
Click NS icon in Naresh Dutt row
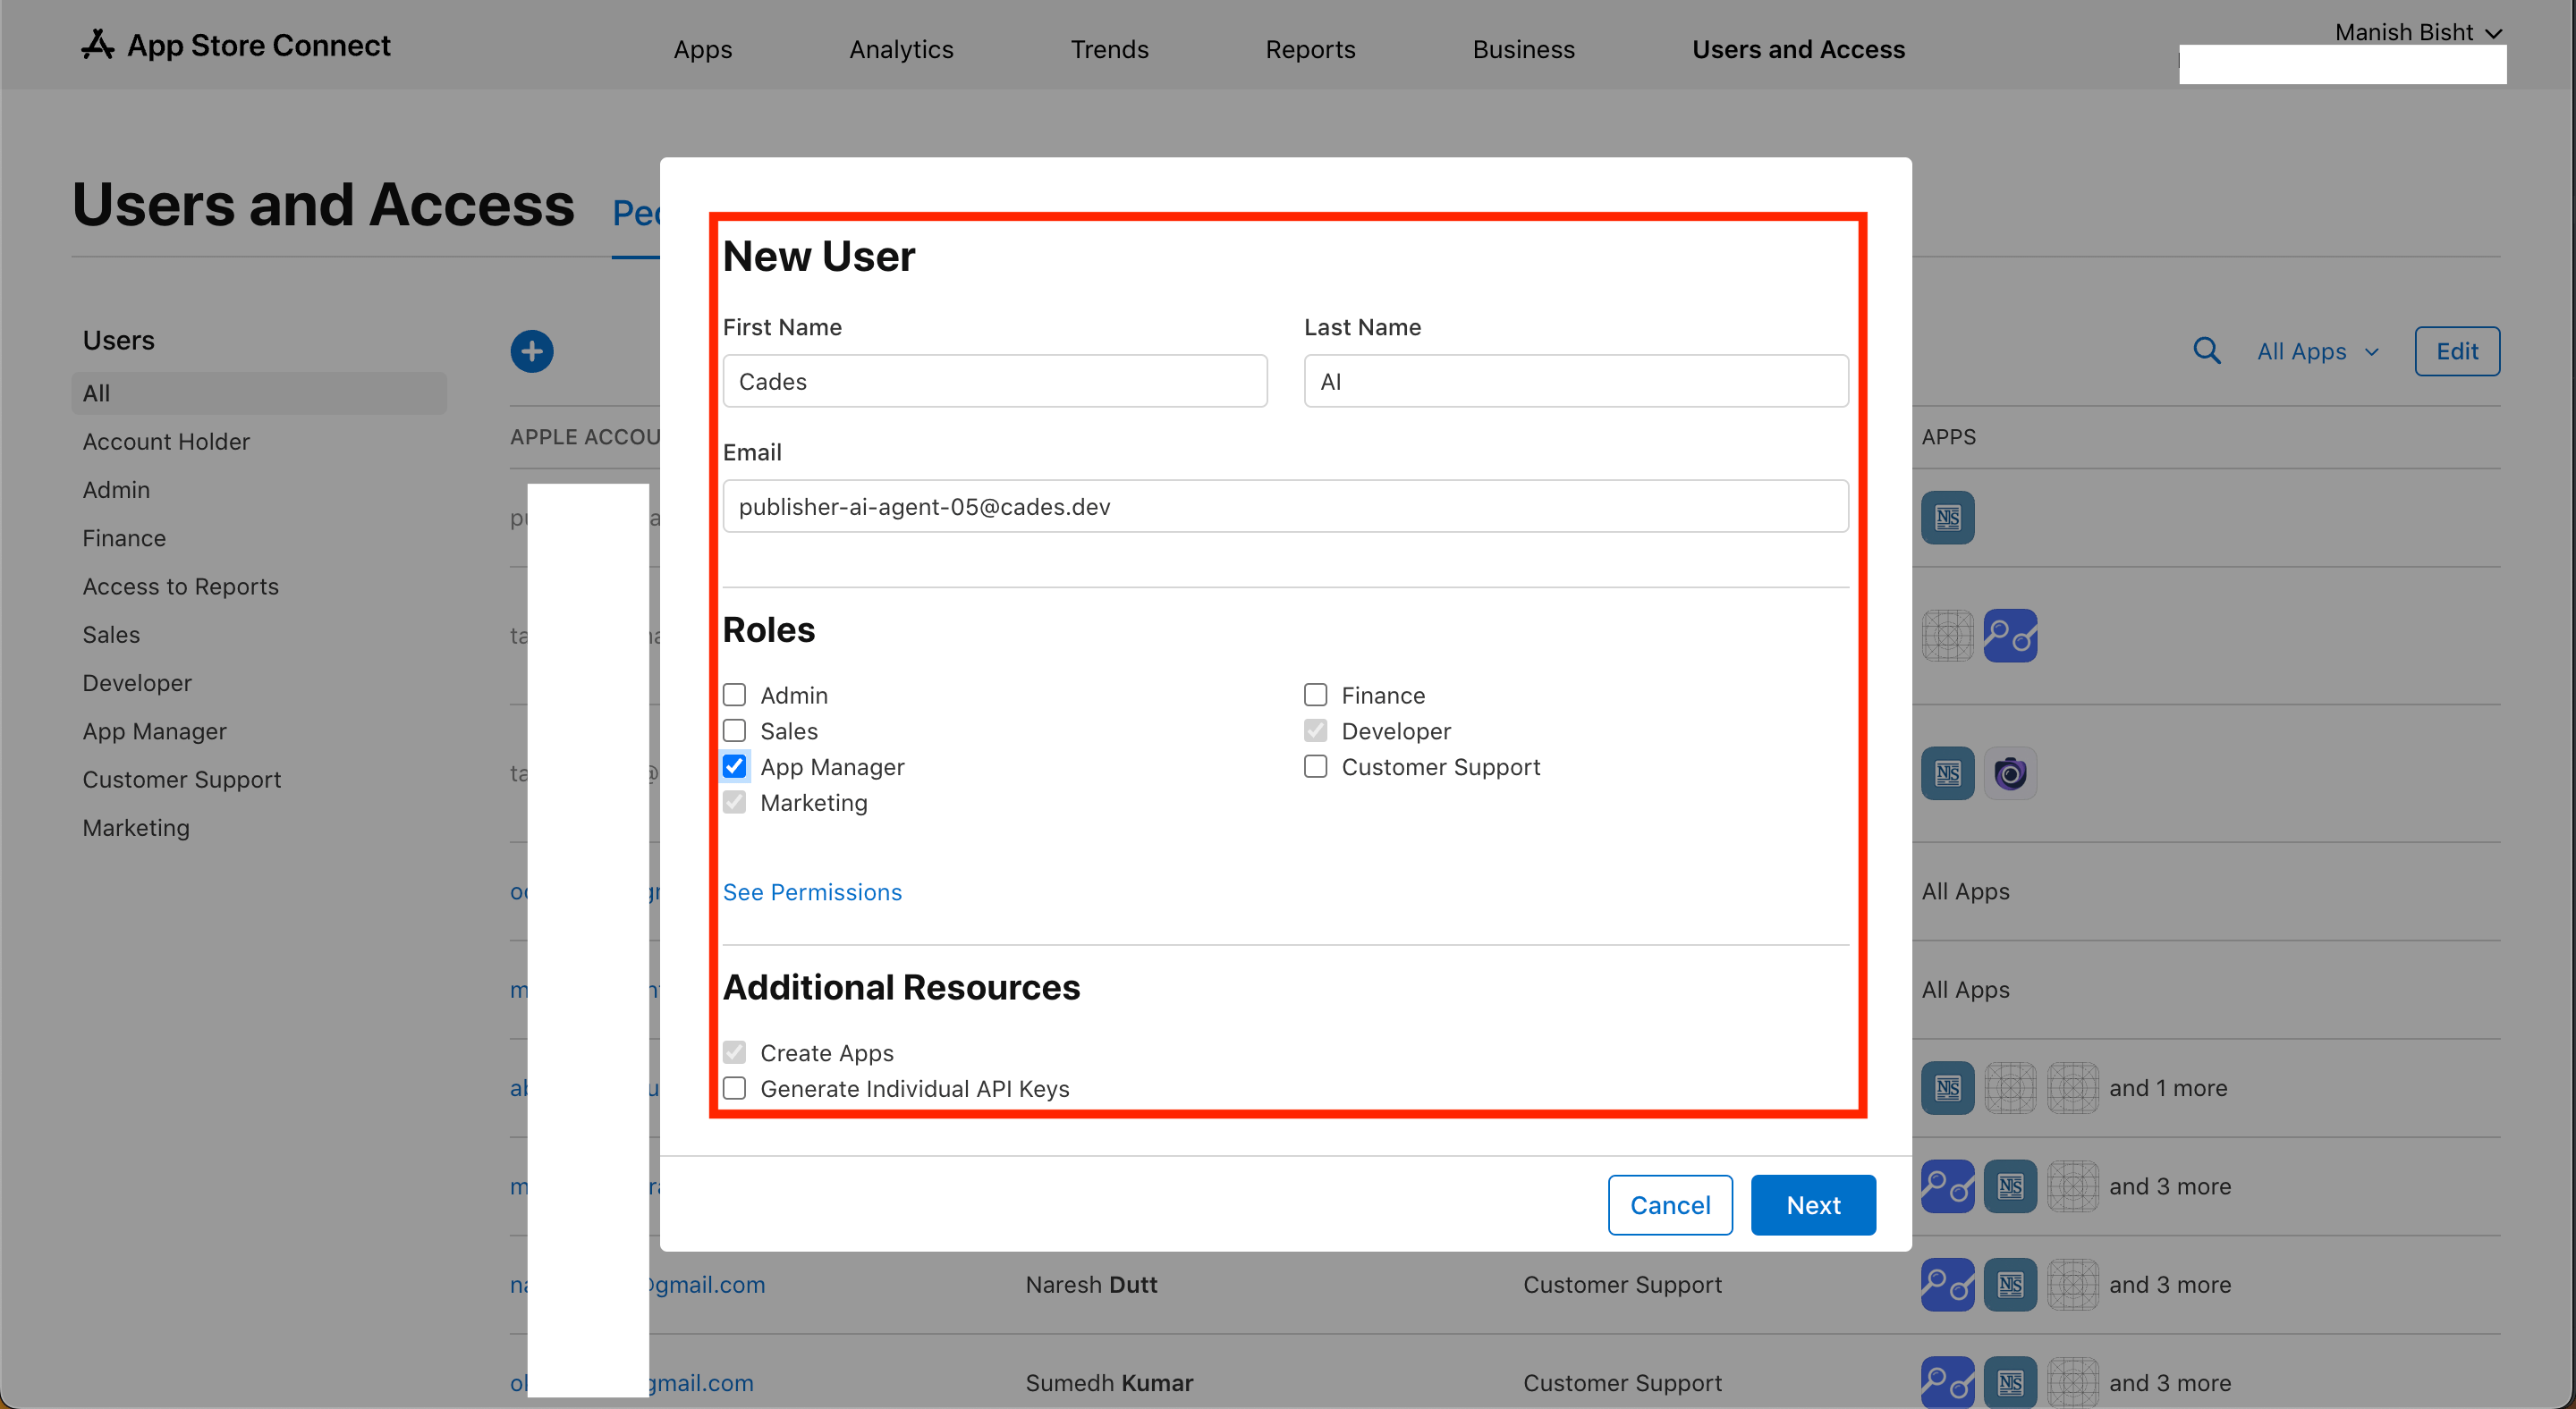coord(2010,1284)
